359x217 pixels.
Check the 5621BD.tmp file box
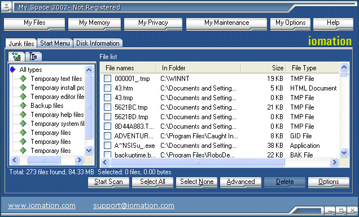107,117
